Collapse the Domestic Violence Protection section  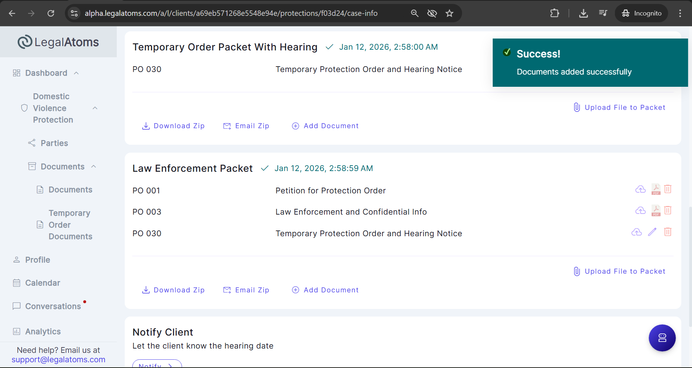click(95, 108)
